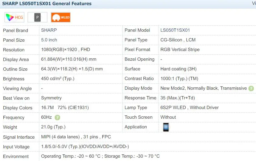Screen dimensions: 256x161
Task: Click the orange WLED backlight icon
Action: coord(60,17)
